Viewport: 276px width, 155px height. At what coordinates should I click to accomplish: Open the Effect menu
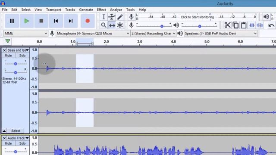101,9
